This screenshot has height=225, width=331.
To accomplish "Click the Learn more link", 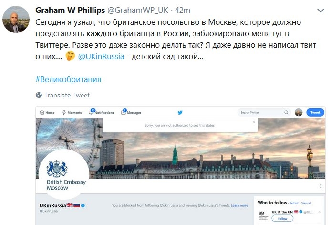I will click(239, 205).
